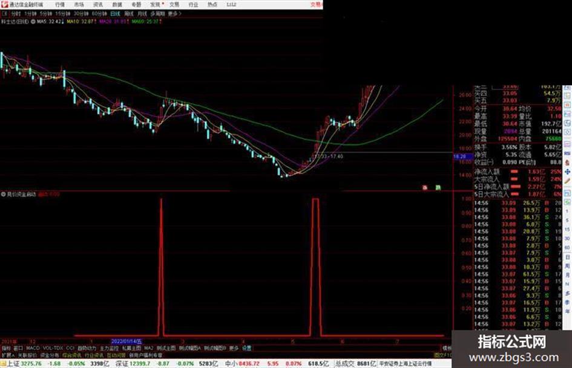Screen dimensions: 572x368
Task: Click sidebar 季 quarterly shortcut
Action: tap(567, 302)
